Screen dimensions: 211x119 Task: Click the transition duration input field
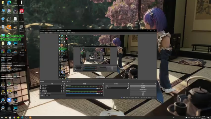click(x=117, y=88)
